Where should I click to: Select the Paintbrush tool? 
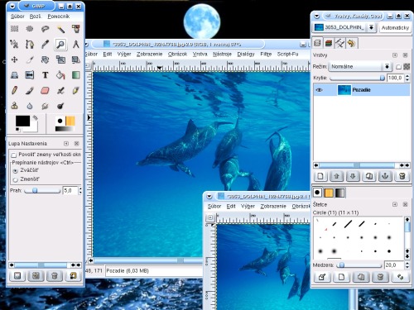(30, 90)
